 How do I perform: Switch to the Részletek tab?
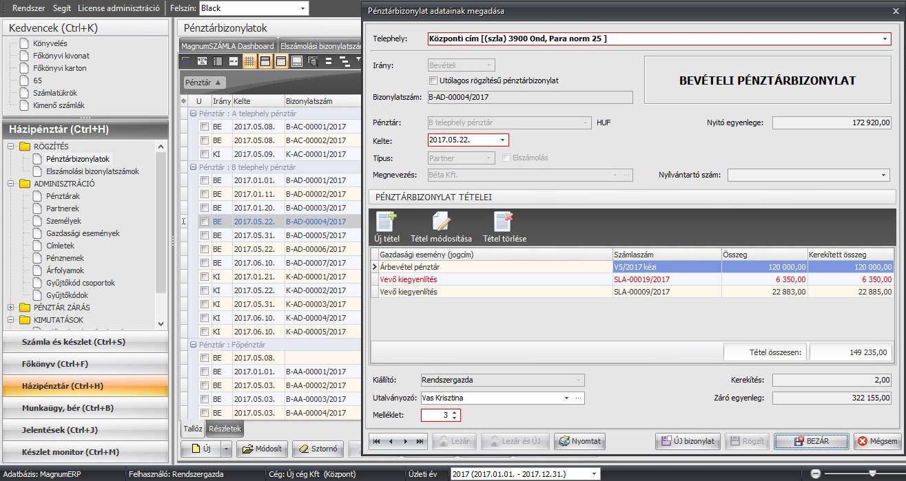(x=225, y=428)
